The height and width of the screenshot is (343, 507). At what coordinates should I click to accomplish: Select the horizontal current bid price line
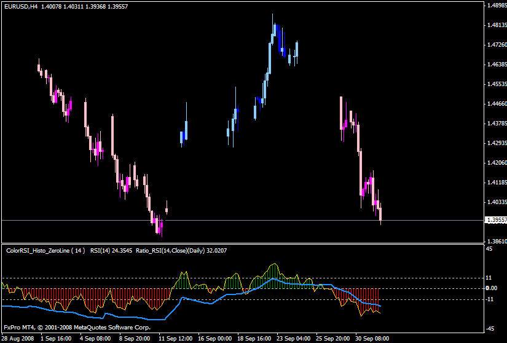tap(246, 220)
